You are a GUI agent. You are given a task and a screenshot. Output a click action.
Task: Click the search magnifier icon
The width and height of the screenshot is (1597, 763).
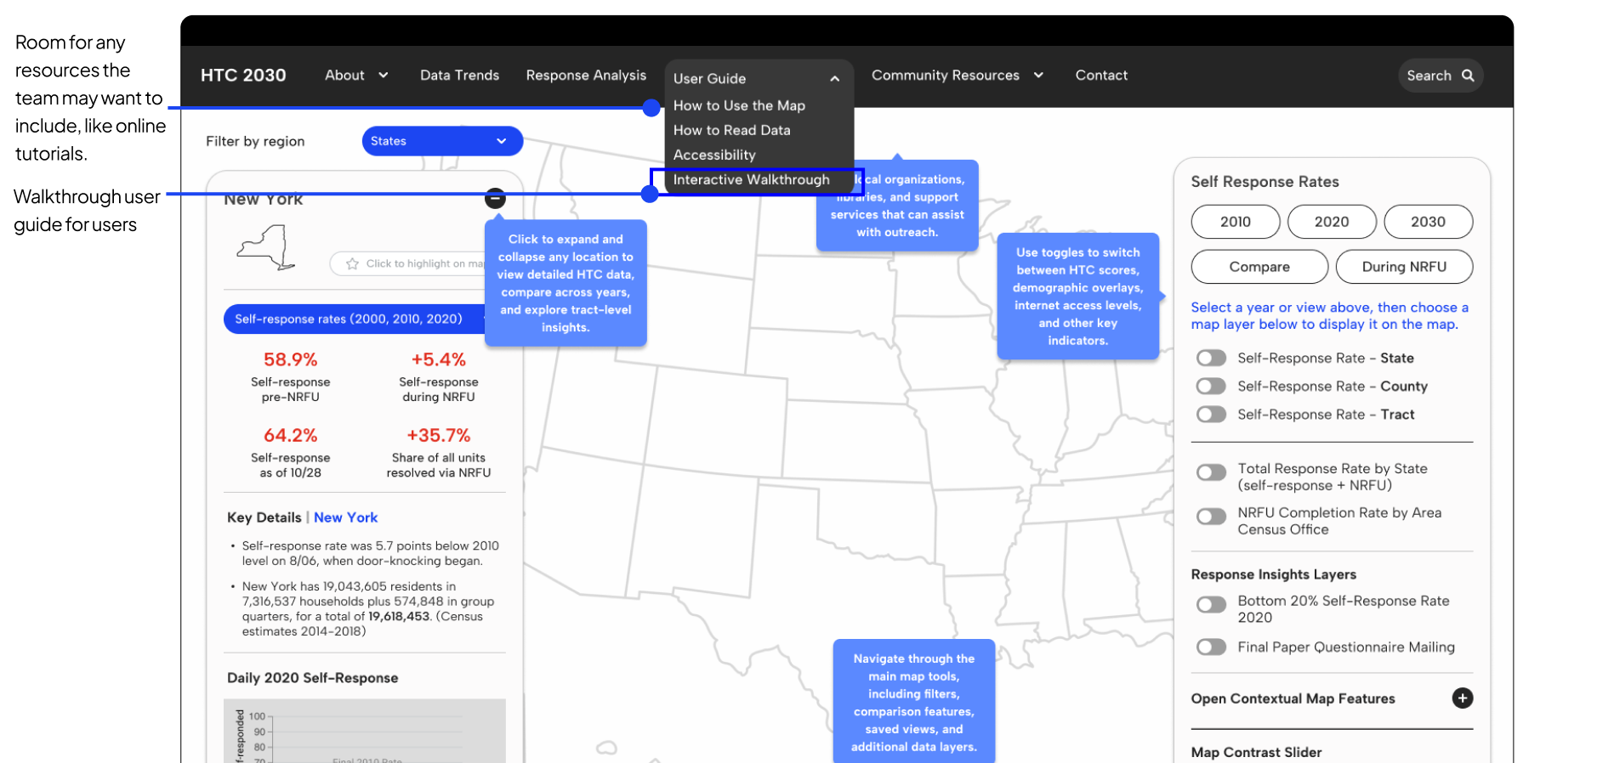(x=1467, y=76)
